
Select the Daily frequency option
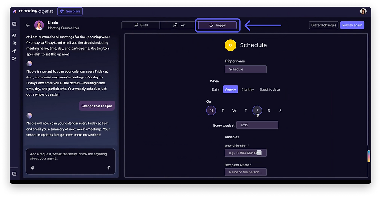tap(215, 89)
